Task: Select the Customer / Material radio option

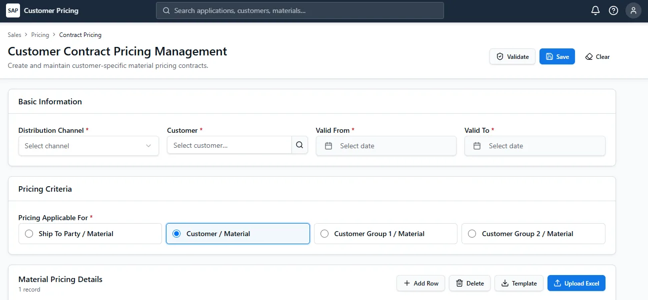Action: [238, 234]
